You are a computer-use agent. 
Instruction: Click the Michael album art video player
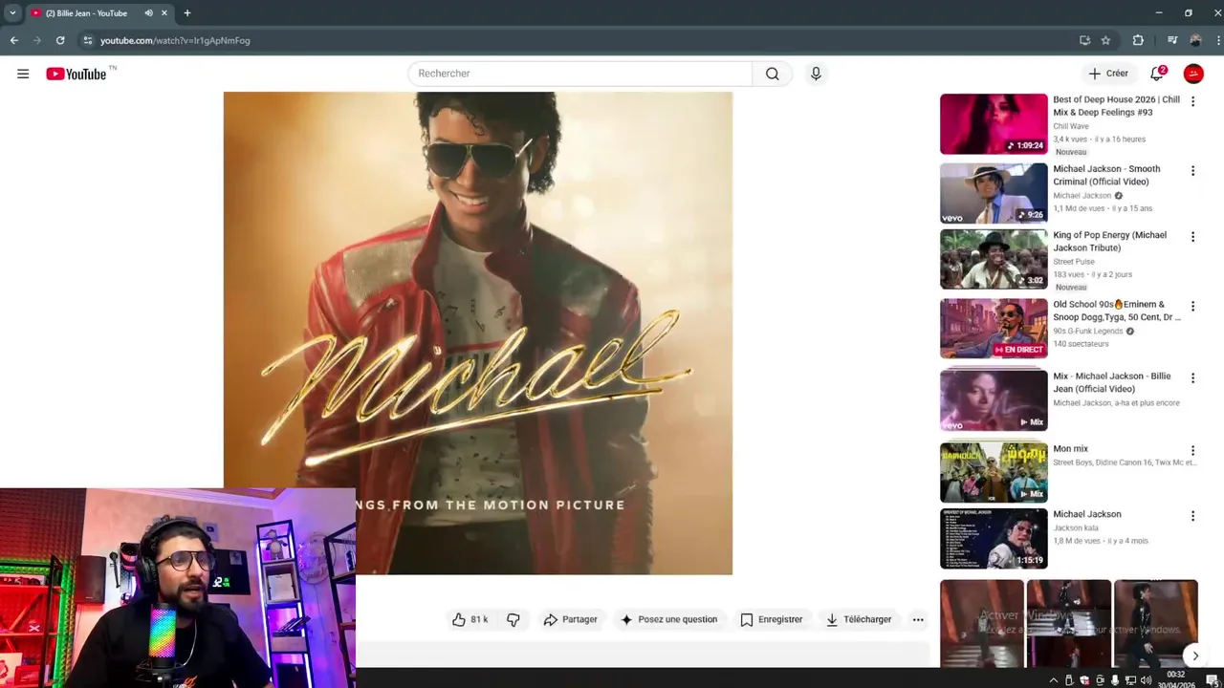pyautogui.click(x=478, y=333)
